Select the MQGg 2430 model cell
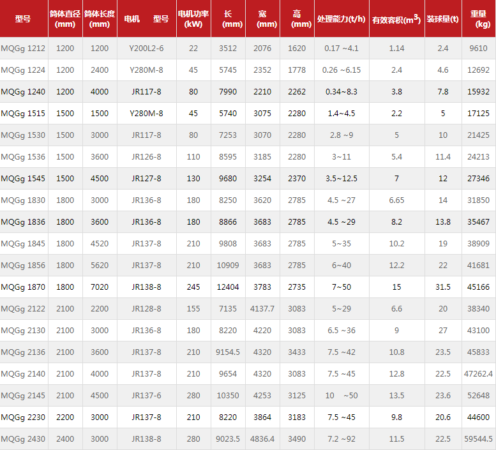Screen dimensions: 496x450 click(x=23, y=439)
